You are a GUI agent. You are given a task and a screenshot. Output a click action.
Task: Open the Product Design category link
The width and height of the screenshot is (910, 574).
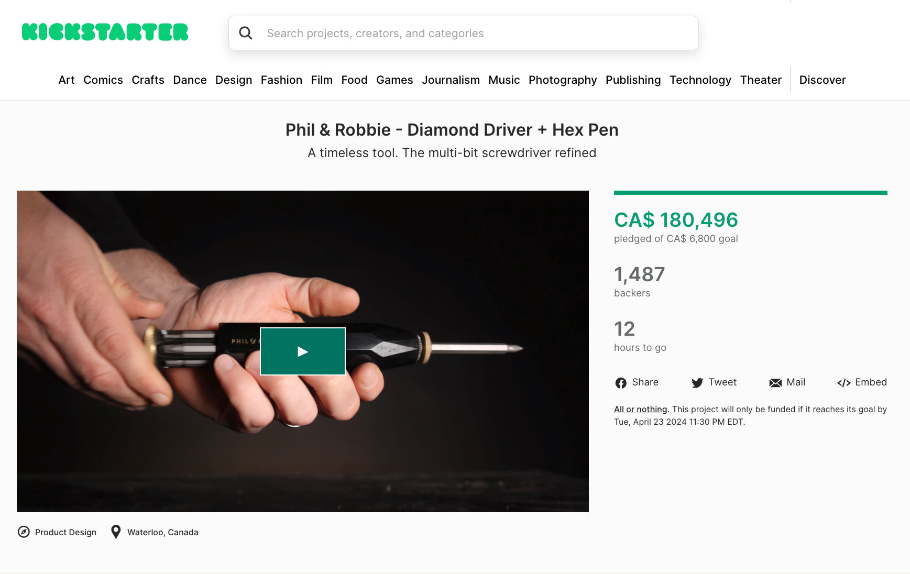click(65, 532)
